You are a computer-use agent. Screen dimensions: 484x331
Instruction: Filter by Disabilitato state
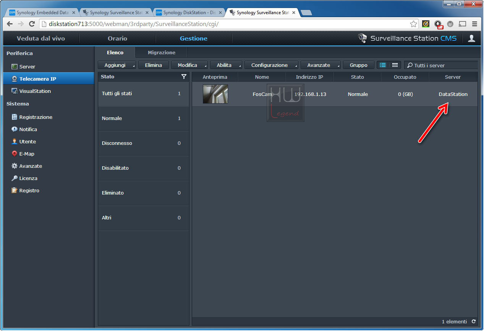point(144,169)
